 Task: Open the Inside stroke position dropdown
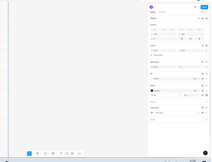click(166, 95)
